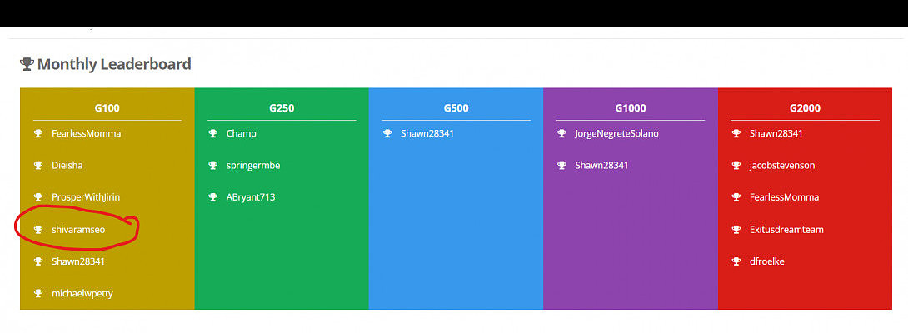Click trophy icon beside Champ
This screenshot has height=333, width=908.
pos(213,133)
